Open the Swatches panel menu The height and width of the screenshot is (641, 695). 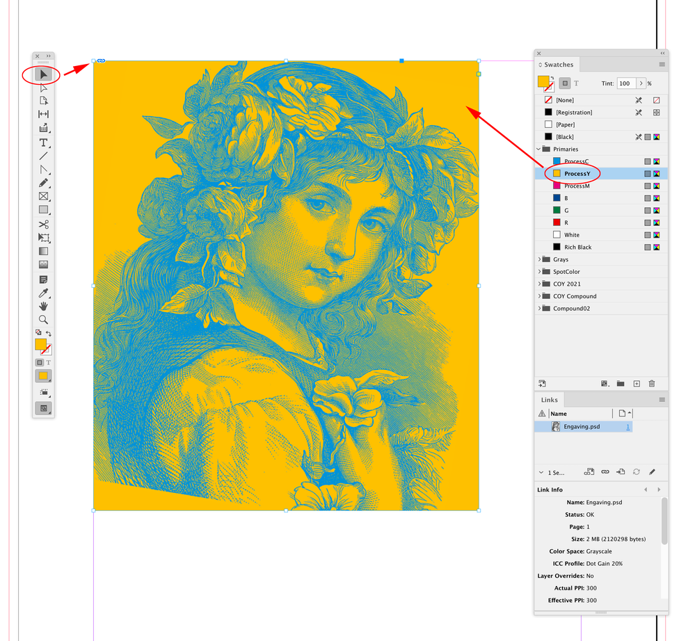661,64
